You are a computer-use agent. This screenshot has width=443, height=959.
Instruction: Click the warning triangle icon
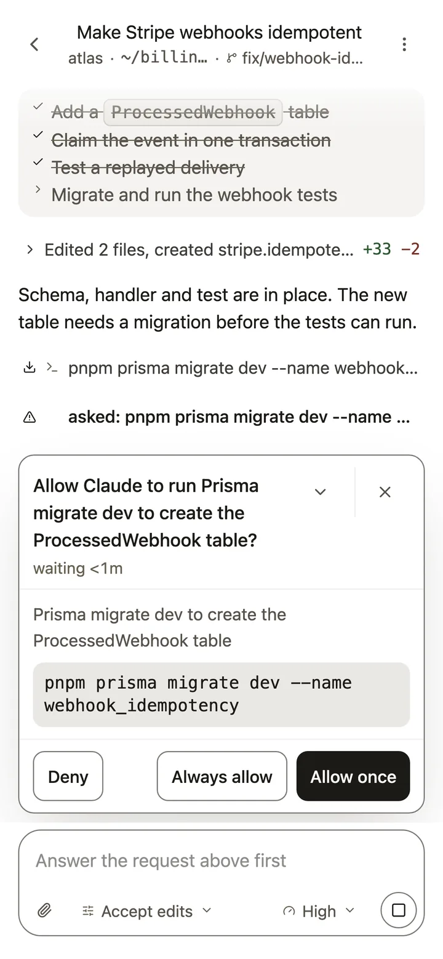[x=29, y=417]
